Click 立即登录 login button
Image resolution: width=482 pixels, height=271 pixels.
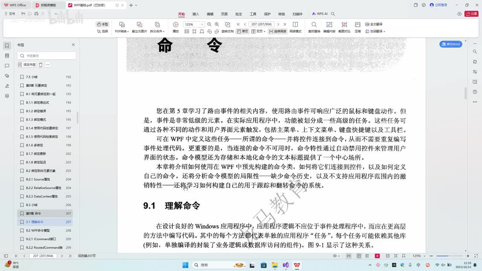(x=439, y=5)
